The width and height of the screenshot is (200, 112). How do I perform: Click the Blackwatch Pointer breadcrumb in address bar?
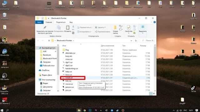(x=64, y=40)
